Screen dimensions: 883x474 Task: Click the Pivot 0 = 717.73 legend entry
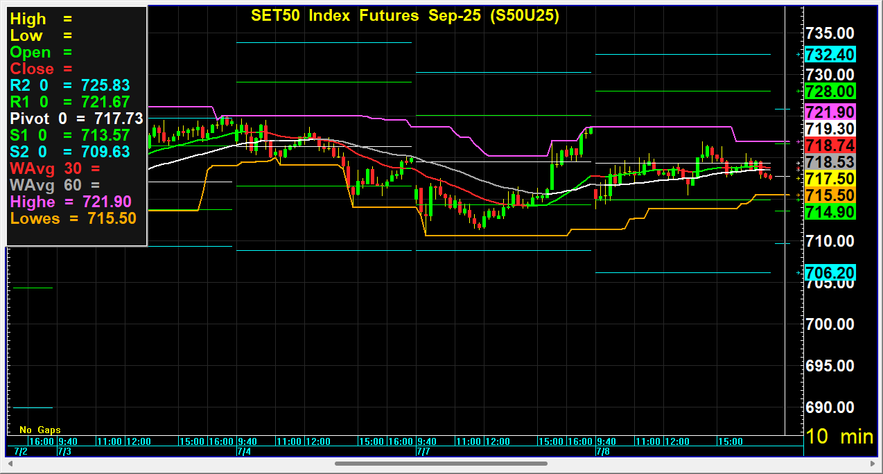pyautogui.click(x=76, y=119)
